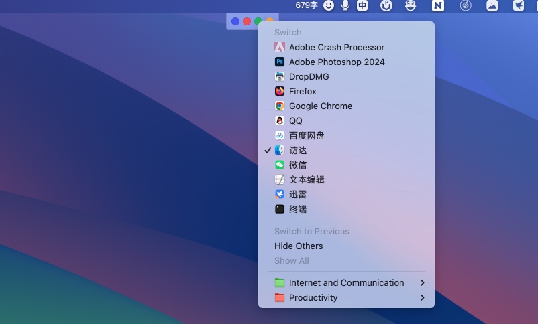Switch to 迅雷
538x324 pixels.
(346, 194)
